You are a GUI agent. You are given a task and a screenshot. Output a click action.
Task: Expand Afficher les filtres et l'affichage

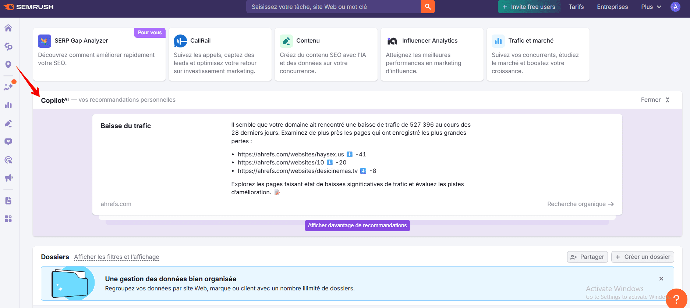(117, 257)
